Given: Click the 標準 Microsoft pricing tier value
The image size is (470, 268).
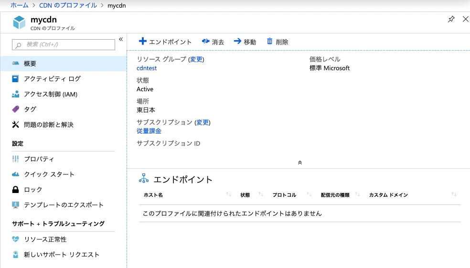Looking at the screenshot, I should tap(330, 68).
